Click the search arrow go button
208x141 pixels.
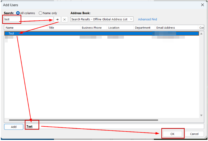coord(57,19)
